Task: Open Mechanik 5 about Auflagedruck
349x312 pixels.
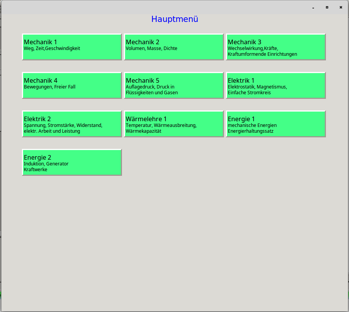Action: 174,85
